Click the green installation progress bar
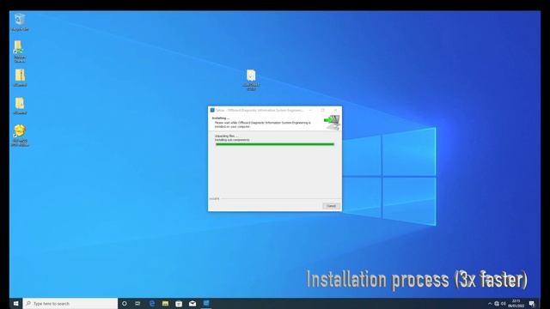Viewport: 550px width, 309px height. point(275,144)
